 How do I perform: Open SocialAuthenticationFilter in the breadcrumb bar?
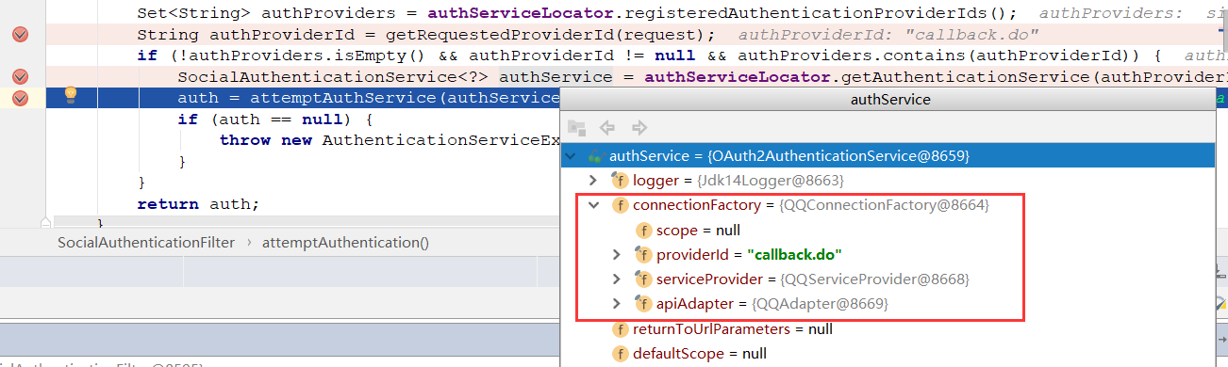[x=146, y=242]
